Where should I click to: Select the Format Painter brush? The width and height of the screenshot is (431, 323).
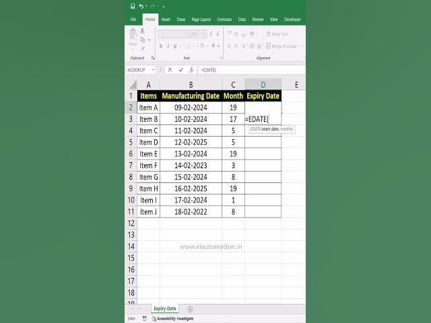[x=142, y=48]
